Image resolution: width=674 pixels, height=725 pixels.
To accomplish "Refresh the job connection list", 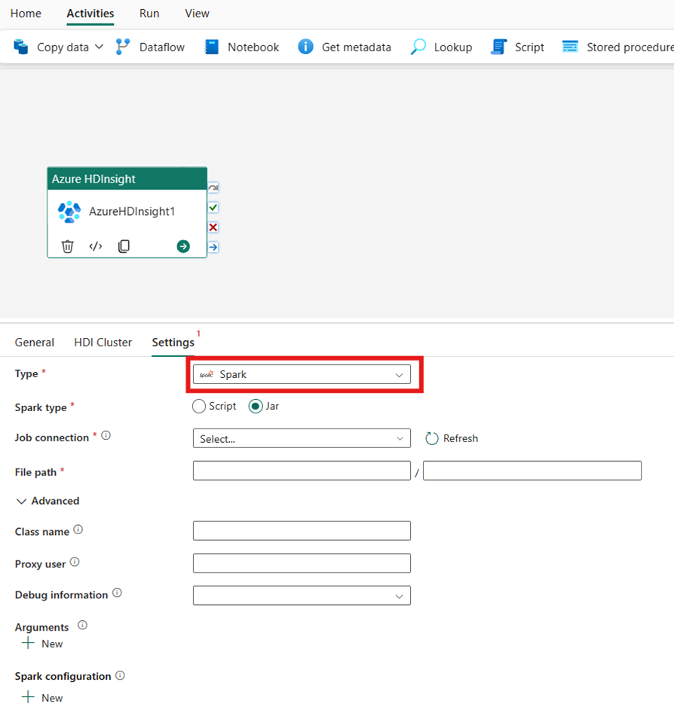I will click(x=451, y=438).
